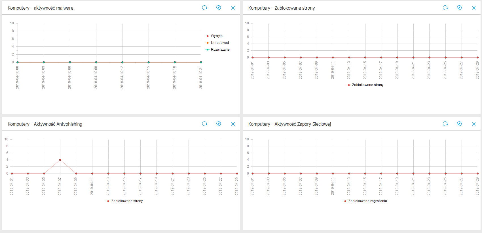Click the peak data point in the Antyphishing chart
Viewport: 482px width, 233px height.
point(60,160)
